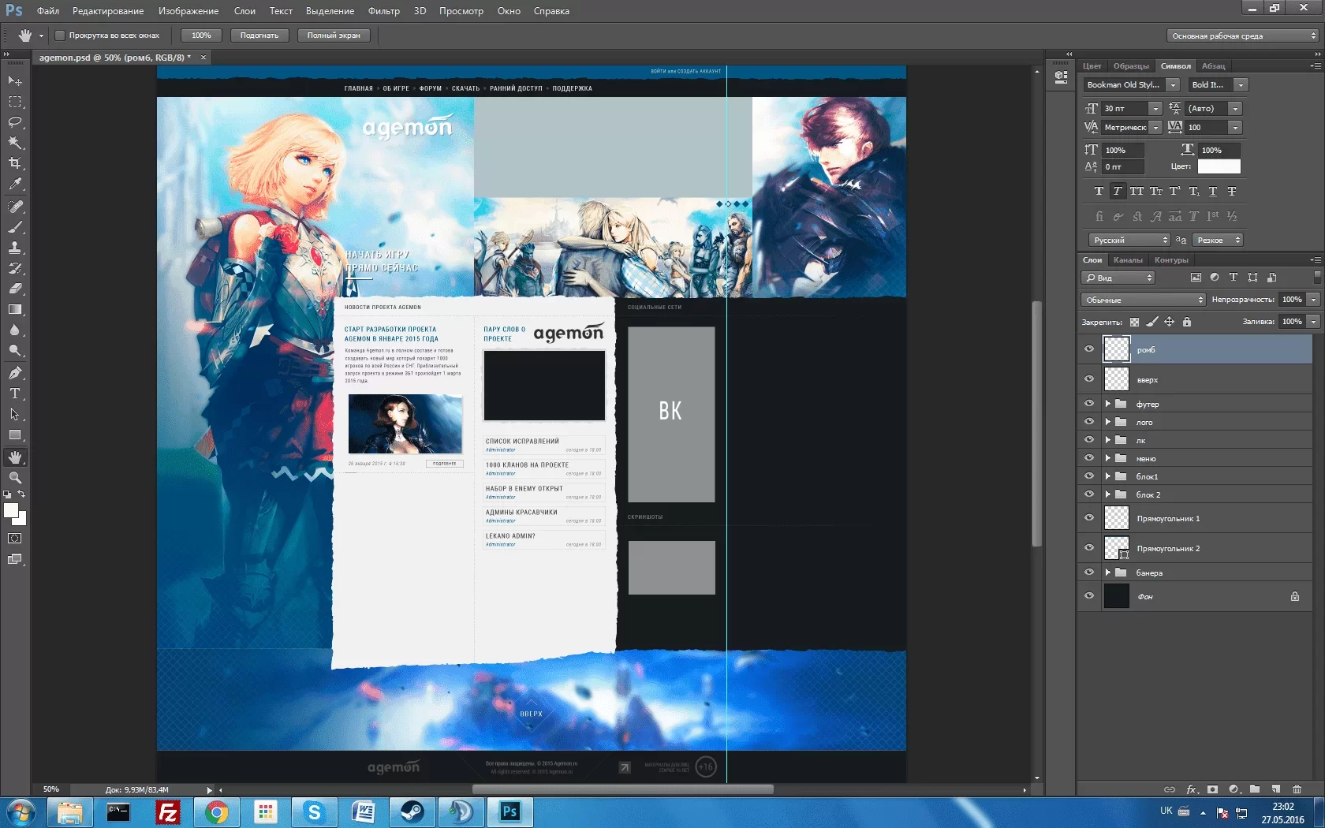Click the 100% zoom button
The height and width of the screenshot is (828, 1325).
(201, 35)
